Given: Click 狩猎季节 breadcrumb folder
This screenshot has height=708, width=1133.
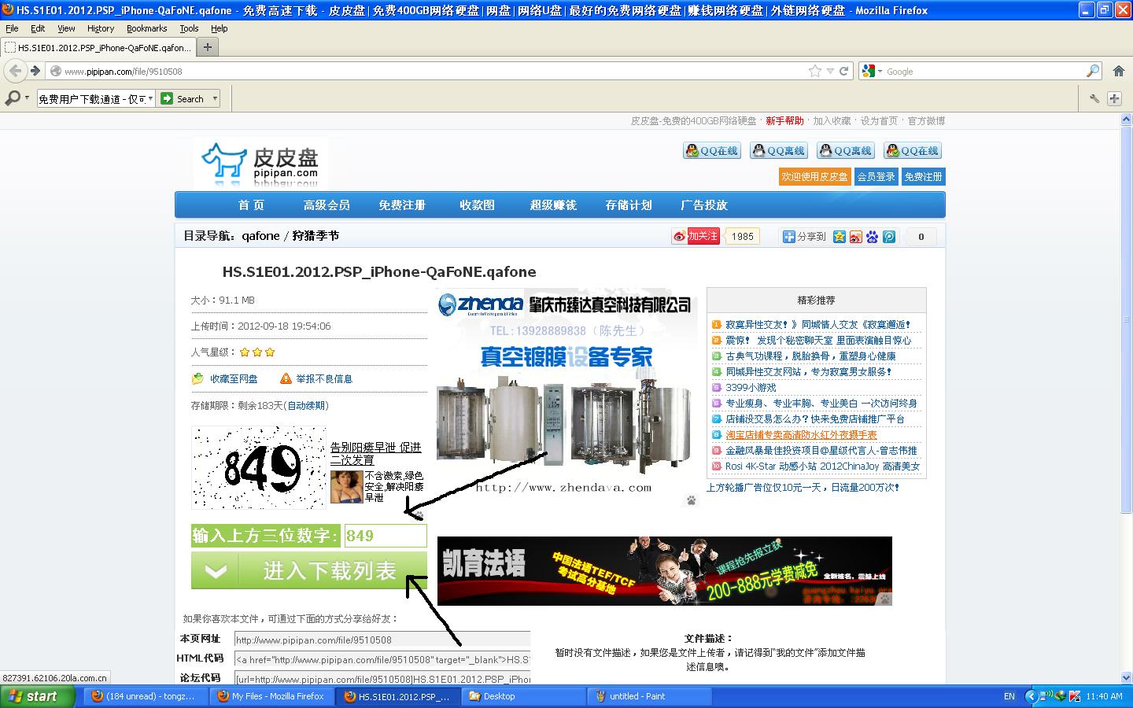Looking at the screenshot, I should (x=316, y=236).
